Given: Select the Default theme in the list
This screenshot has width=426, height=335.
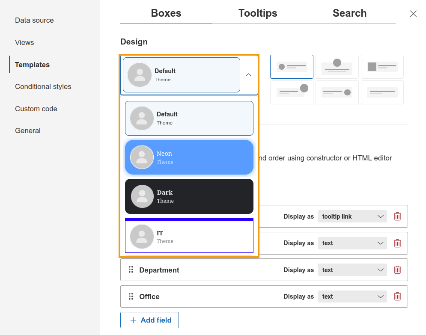Looking at the screenshot, I should coord(189,119).
